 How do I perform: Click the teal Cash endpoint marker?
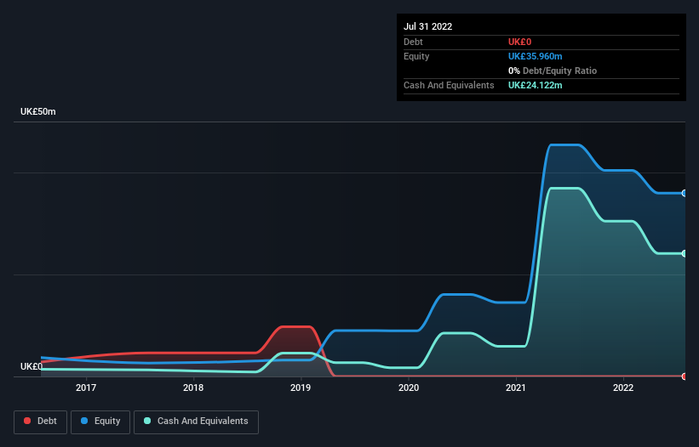[685, 253]
